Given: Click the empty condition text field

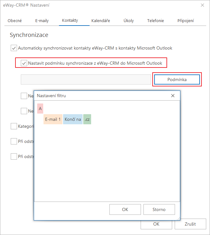Looking at the screenshot, I should click(x=86, y=79).
